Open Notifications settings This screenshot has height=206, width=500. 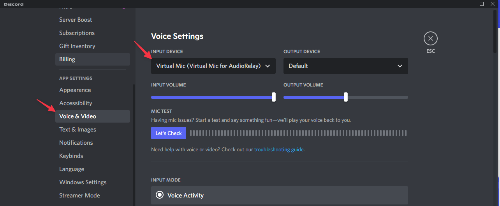[x=76, y=143]
